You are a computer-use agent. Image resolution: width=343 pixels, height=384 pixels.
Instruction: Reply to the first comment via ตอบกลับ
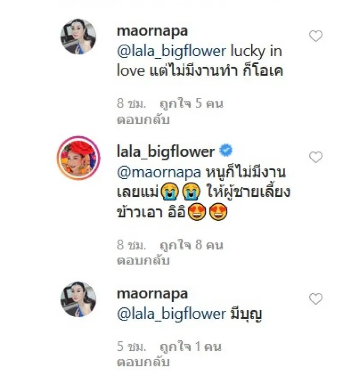143,120
